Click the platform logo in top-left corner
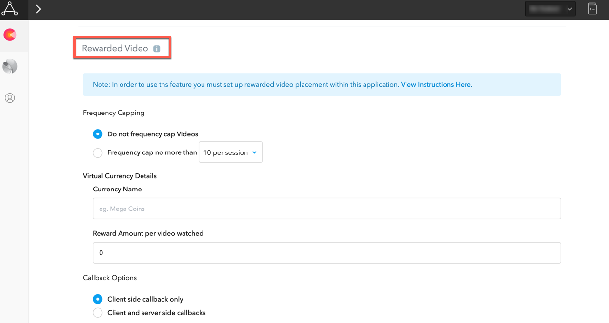The height and width of the screenshot is (323, 609). point(10,9)
